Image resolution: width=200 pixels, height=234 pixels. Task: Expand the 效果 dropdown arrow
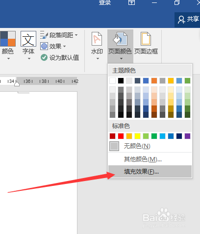64,46
